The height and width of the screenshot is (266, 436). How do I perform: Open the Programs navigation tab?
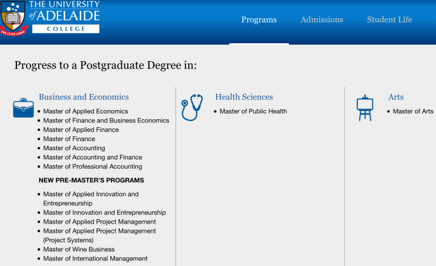pyautogui.click(x=259, y=19)
